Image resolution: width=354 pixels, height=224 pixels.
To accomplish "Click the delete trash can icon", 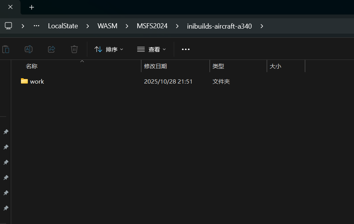I will (x=74, y=49).
